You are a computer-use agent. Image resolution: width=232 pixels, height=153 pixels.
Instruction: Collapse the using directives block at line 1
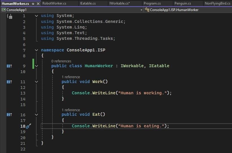click(x=36, y=16)
